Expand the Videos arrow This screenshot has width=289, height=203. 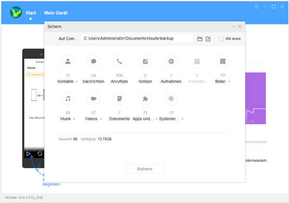tap(101, 119)
